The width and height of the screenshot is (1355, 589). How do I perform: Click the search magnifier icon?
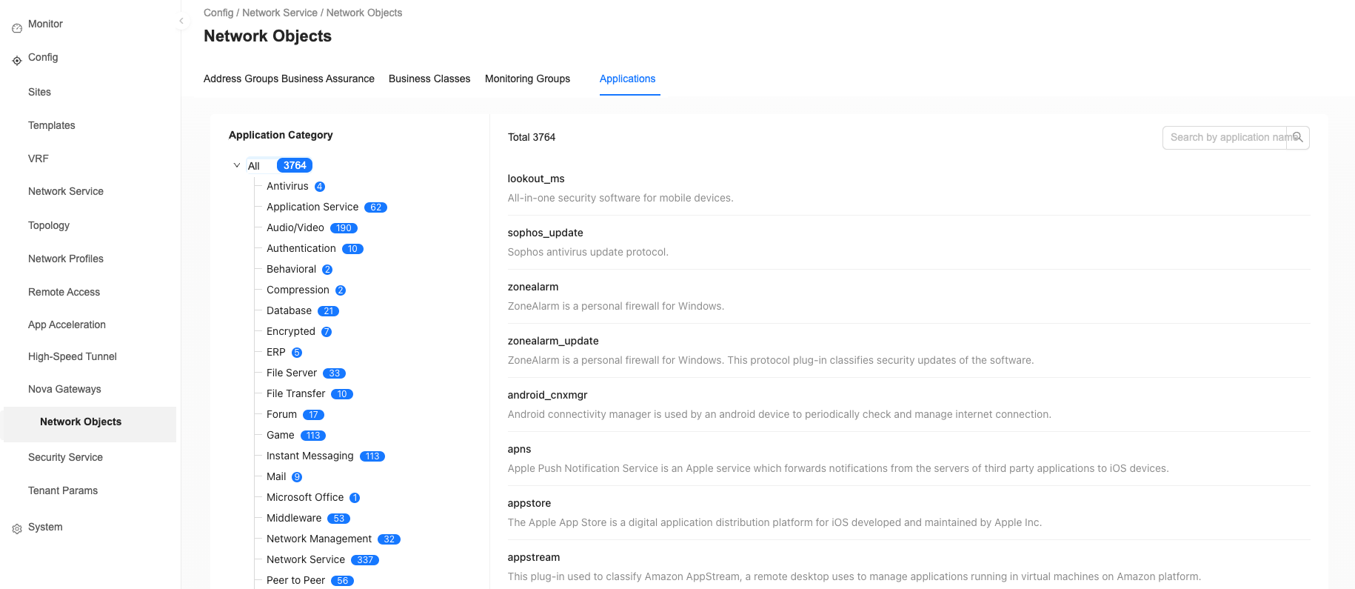1297,137
